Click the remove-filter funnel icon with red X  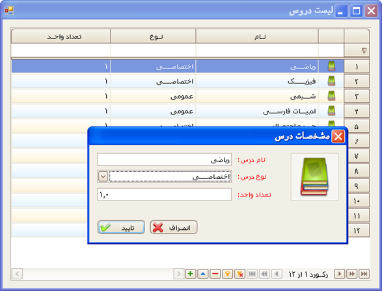[239, 273]
